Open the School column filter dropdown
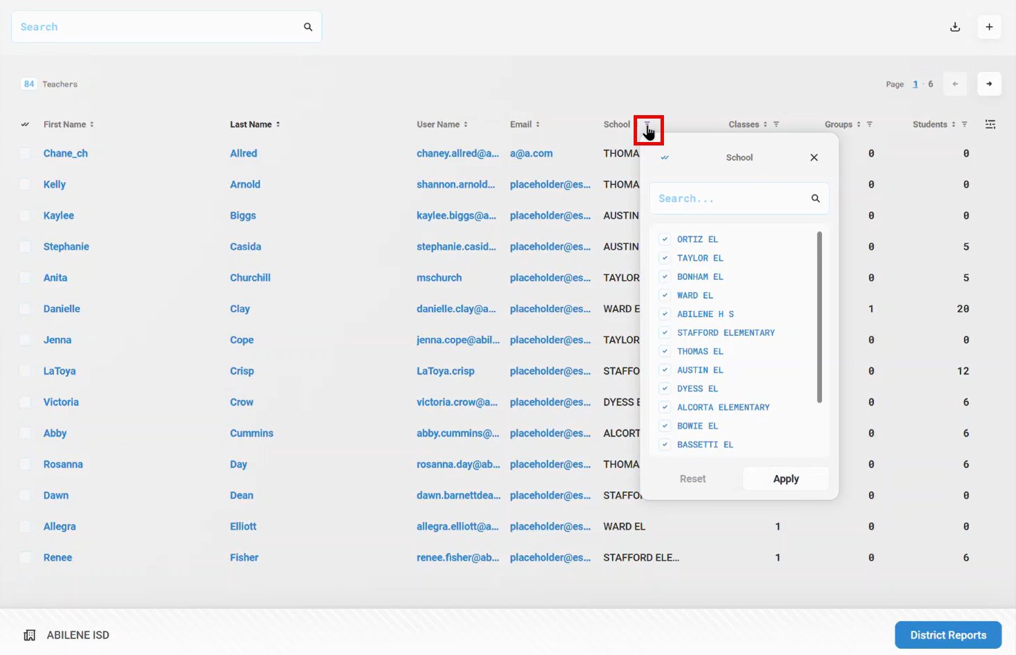 647,124
